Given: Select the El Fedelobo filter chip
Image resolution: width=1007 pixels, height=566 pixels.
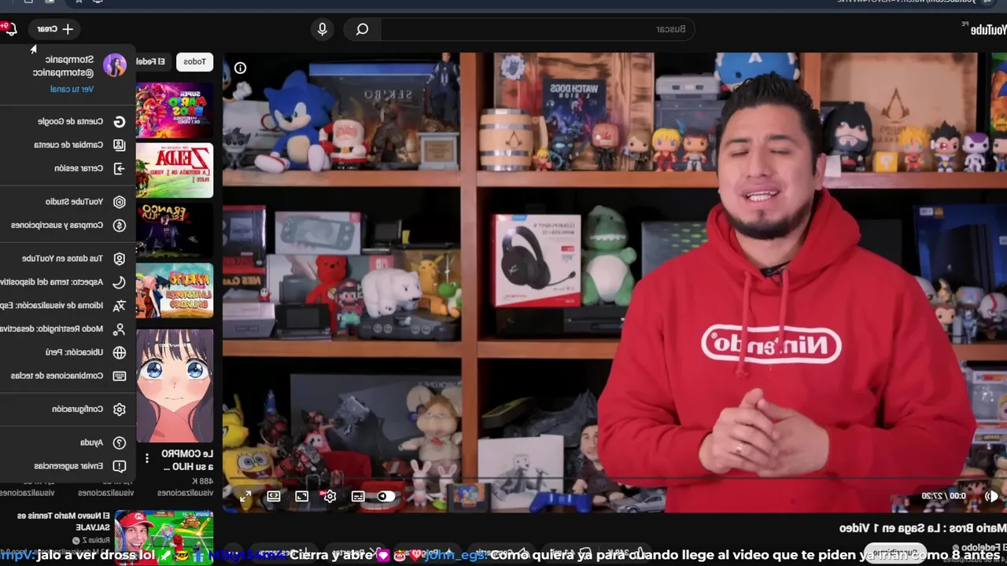Looking at the screenshot, I should (x=152, y=61).
